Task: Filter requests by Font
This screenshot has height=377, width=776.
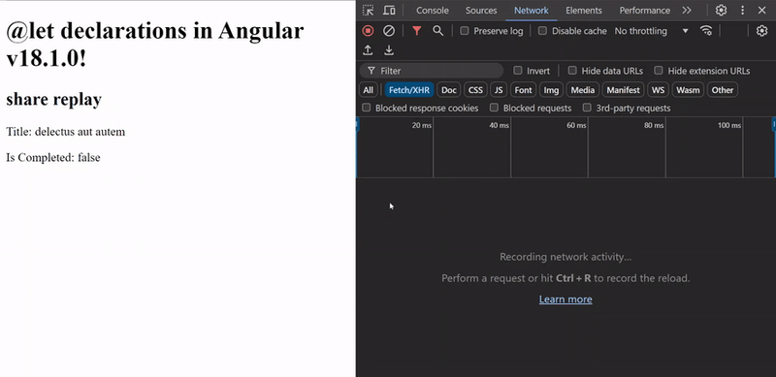Action: pyautogui.click(x=523, y=90)
